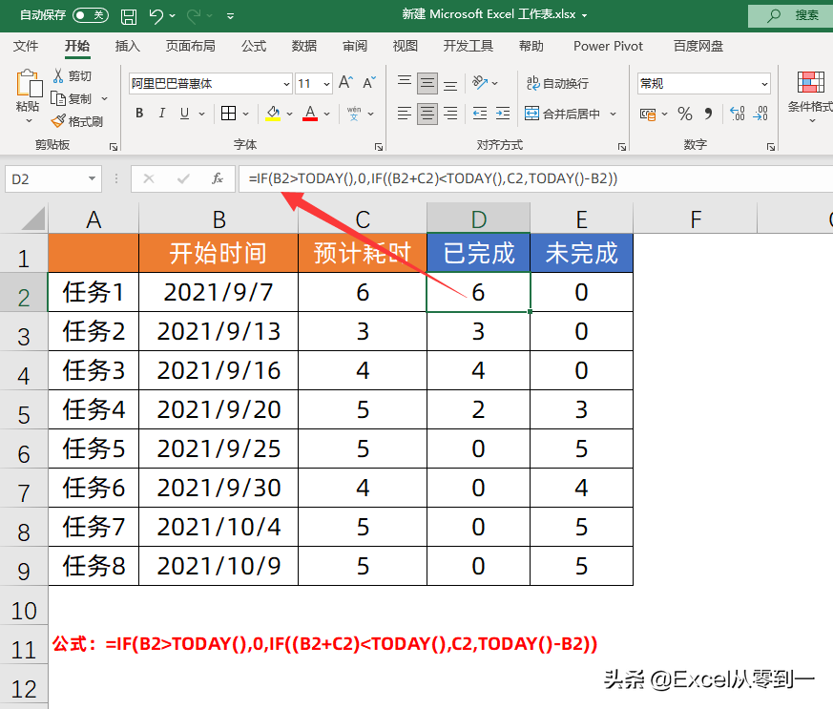Select column B header
833x709 pixels.
219,219
